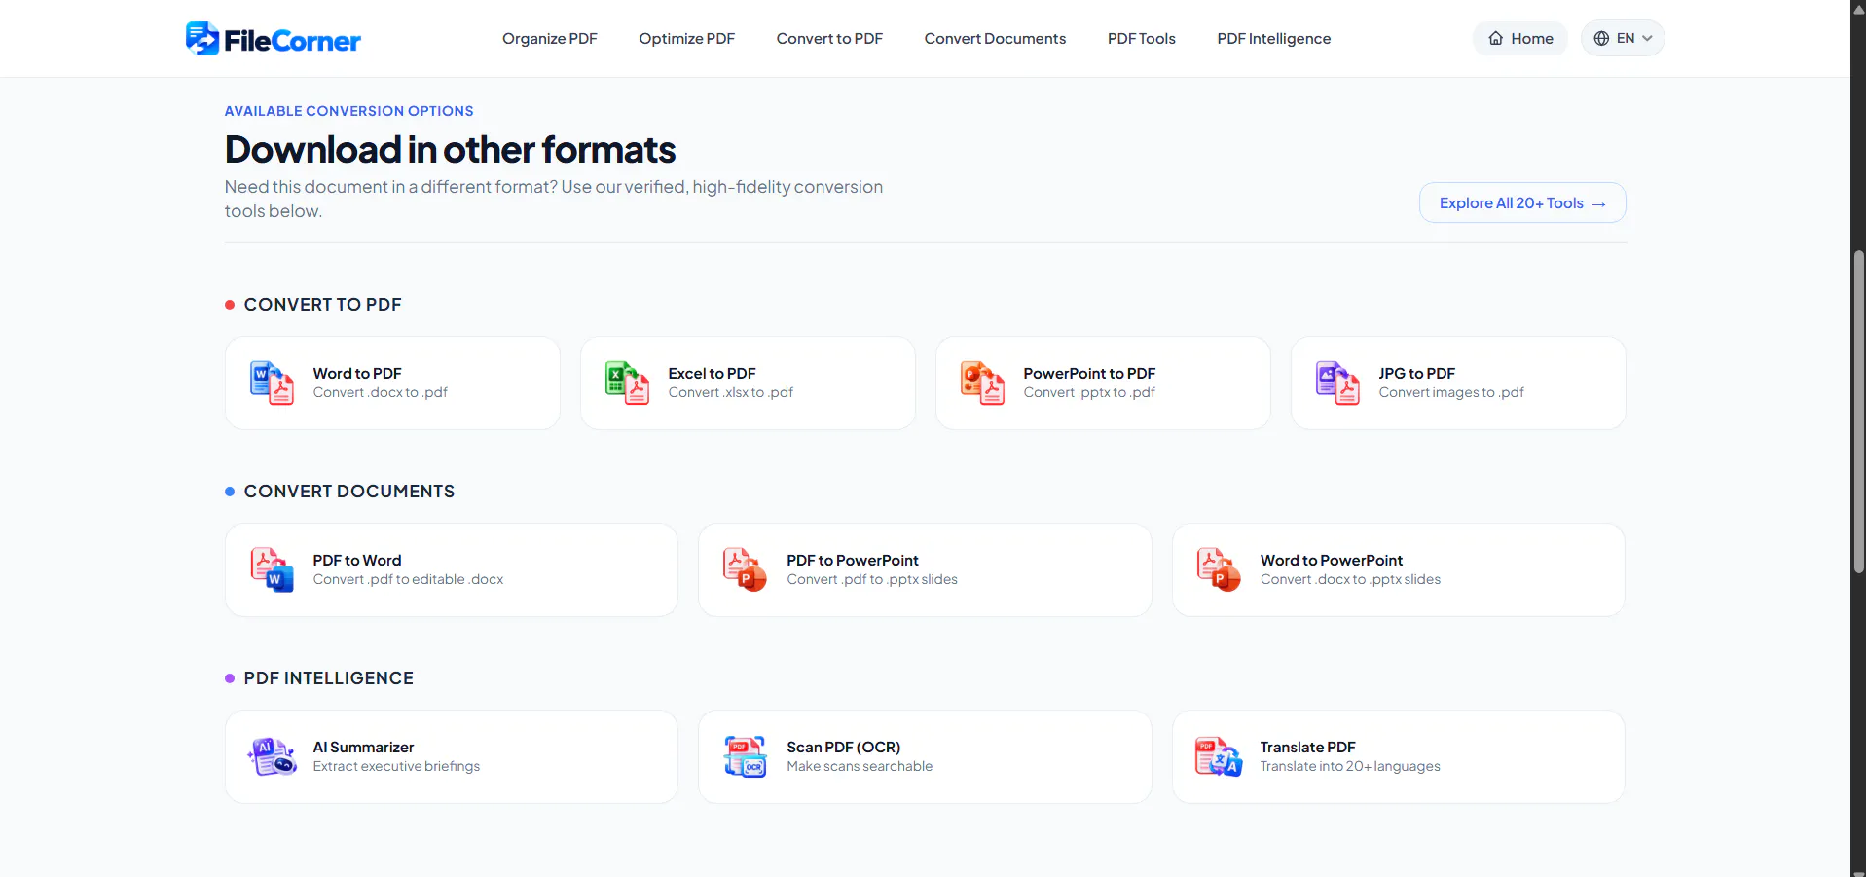Click 'Convert .docx to .pdf' description
Image resolution: width=1866 pixels, height=877 pixels.
pyautogui.click(x=381, y=392)
